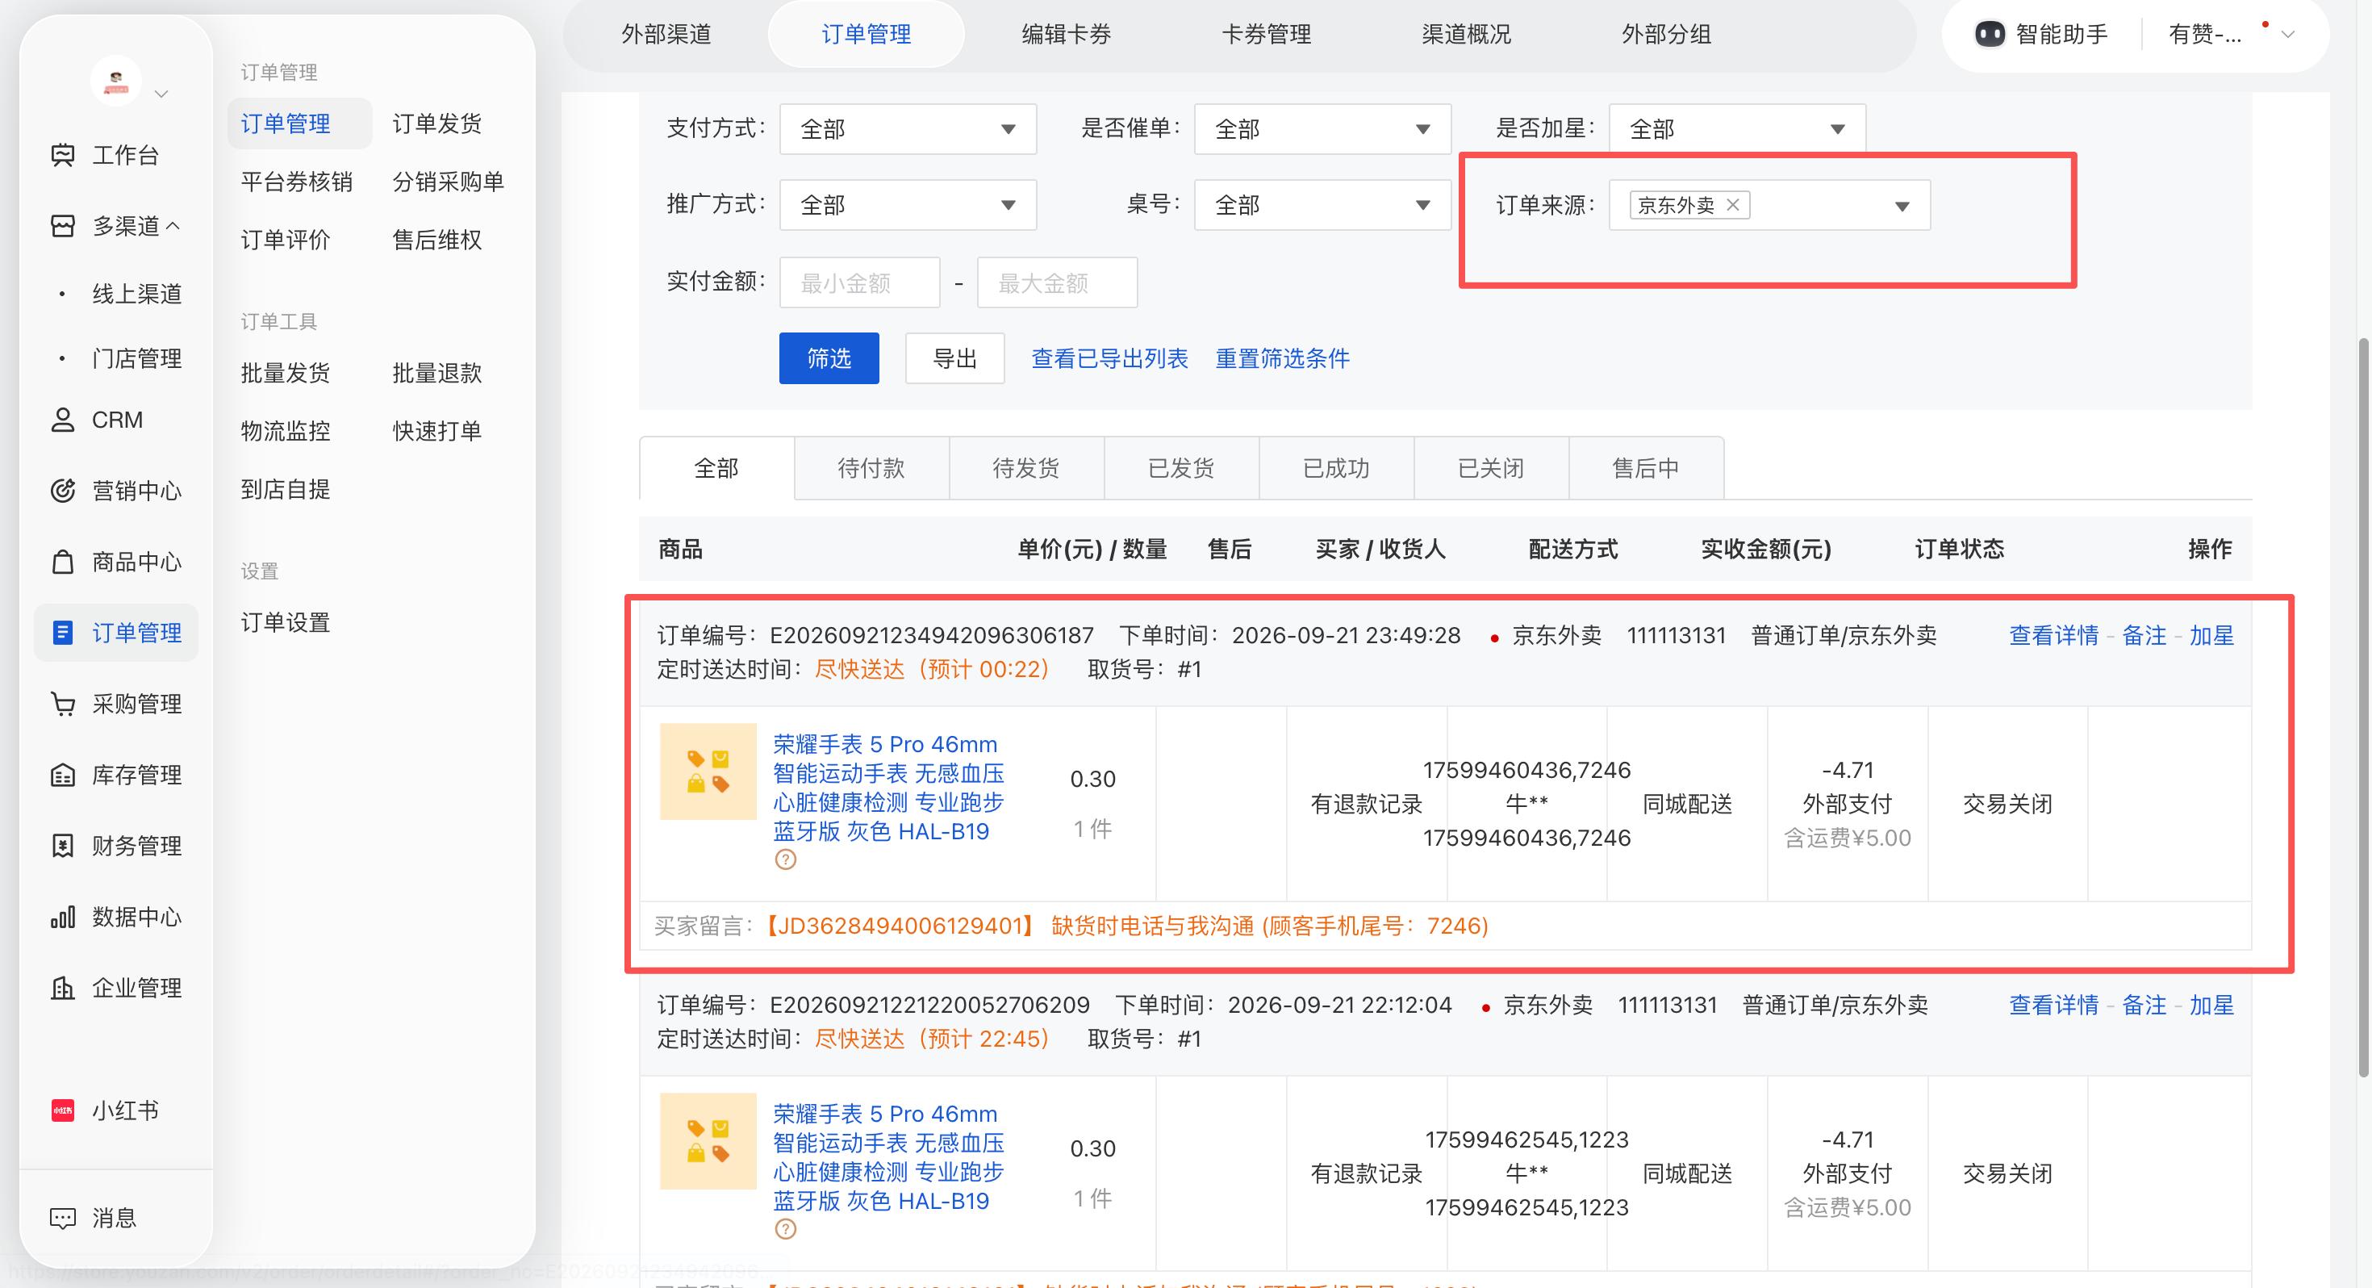The height and width of the screenshot is (1288, 2372).
Task: Show the 已成功 orders tab
Action: (1336, 468)
